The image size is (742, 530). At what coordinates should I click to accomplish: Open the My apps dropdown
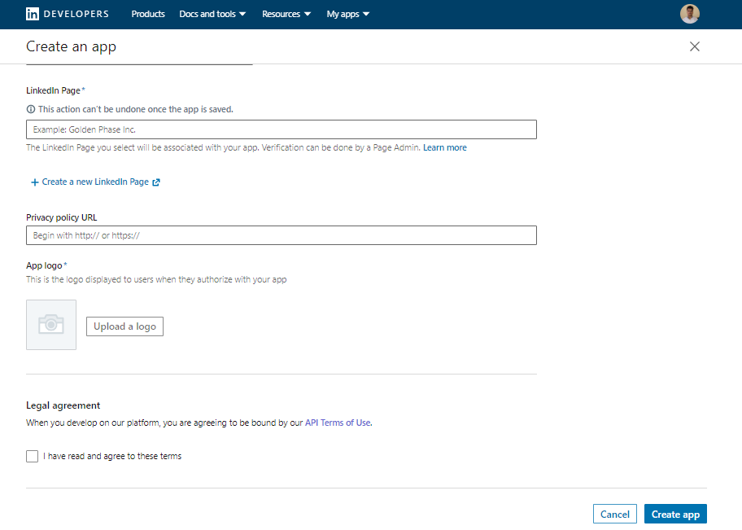click(347, 14)
